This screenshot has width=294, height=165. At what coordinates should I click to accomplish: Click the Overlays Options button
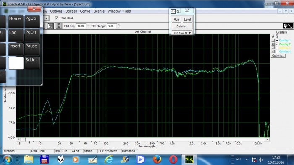click(x=278, y=56)
